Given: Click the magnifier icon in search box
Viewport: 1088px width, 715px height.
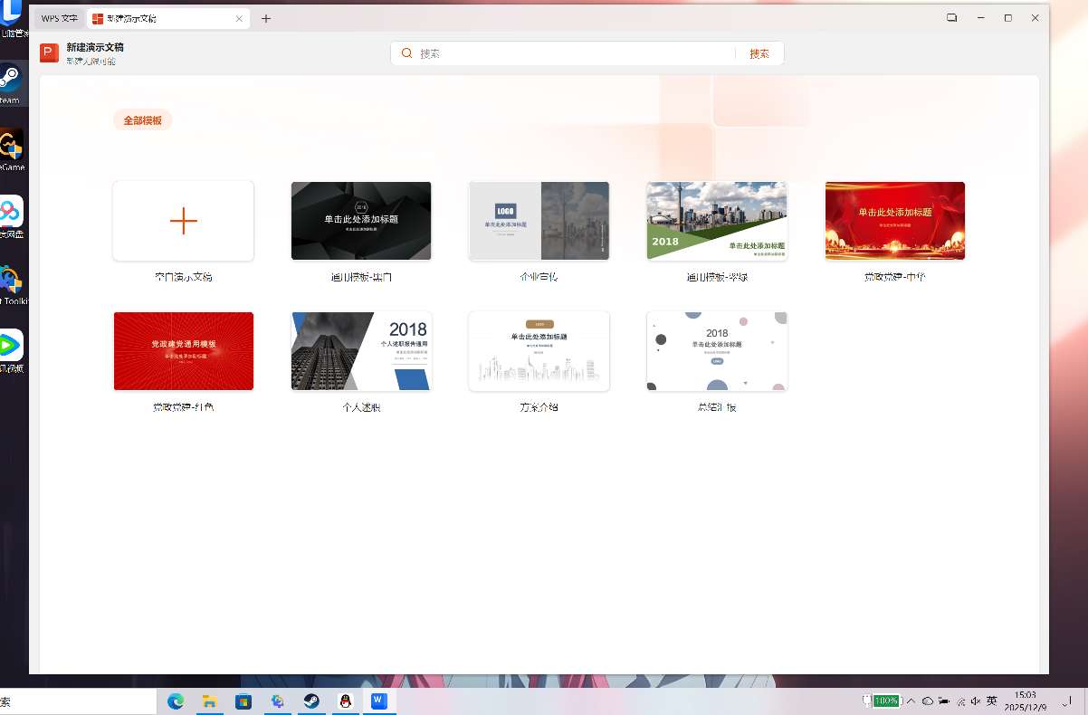Looking at the screenshot, I should (x=407, y=53).
